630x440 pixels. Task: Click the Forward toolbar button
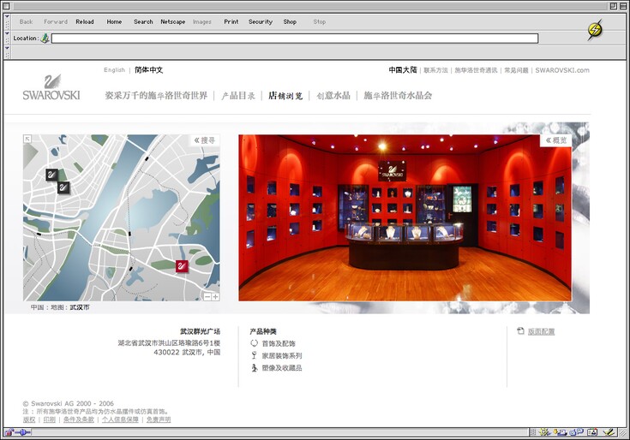(x=56, y=21)
